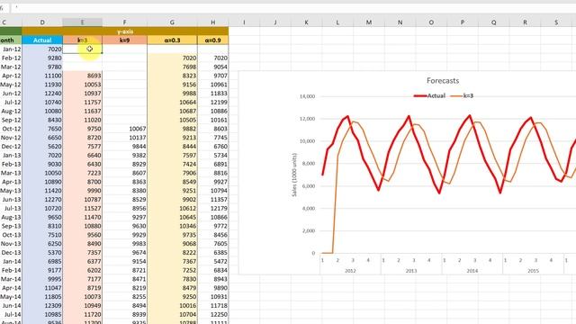The height and width of the screenshot is (324, 576).
Task: Click the 'May-14' month cell
Action: 11,296
